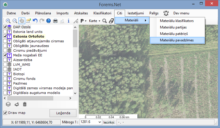Click the globe full extent icon
The height and width of the screenshot is (128, 220).
point(48,21)
